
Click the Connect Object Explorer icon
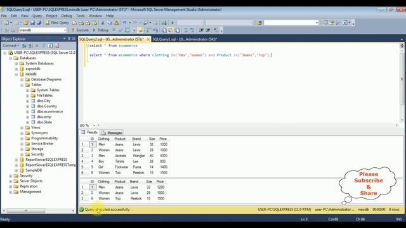tap(24, 46)
